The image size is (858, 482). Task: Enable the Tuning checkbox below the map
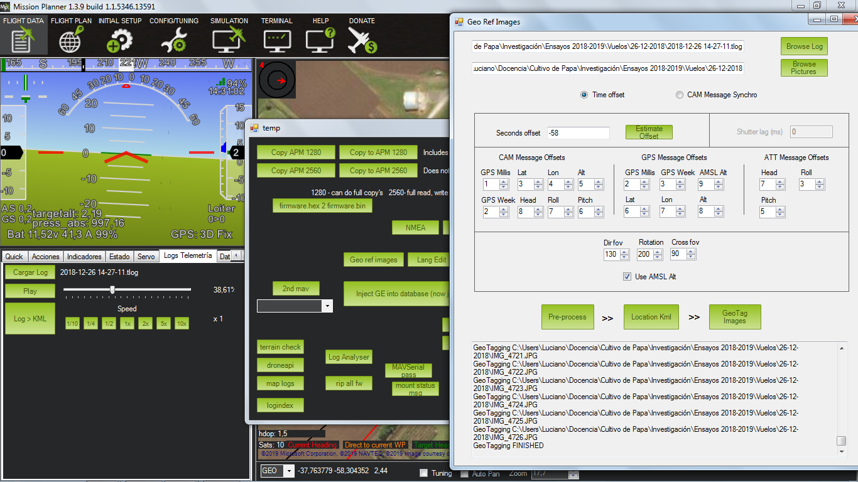pos(423,473)
